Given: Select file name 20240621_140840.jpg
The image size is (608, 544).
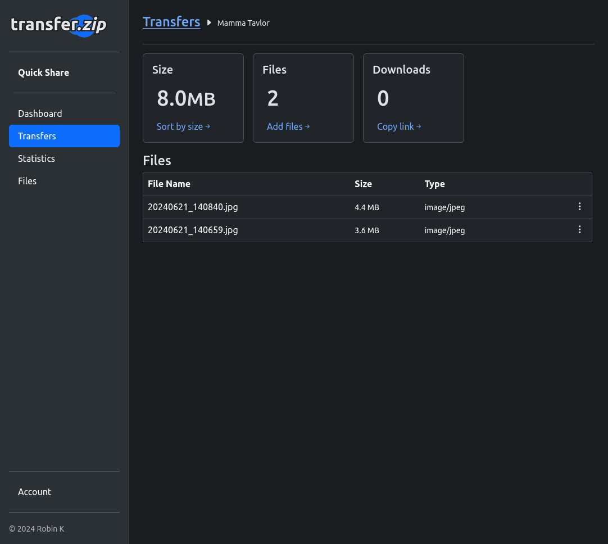Looking at the screenshot, I should pyautogui.click(x=193, y=207).
